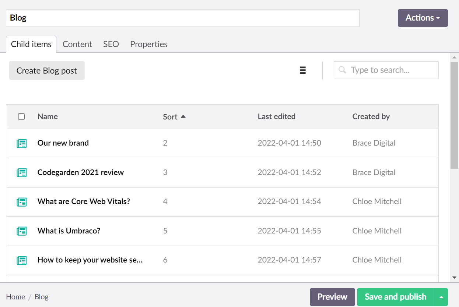Expand the Save and publish split arrow
This screenshot has width=459, height=307.
pyautogui.click(x=441, y=297)
